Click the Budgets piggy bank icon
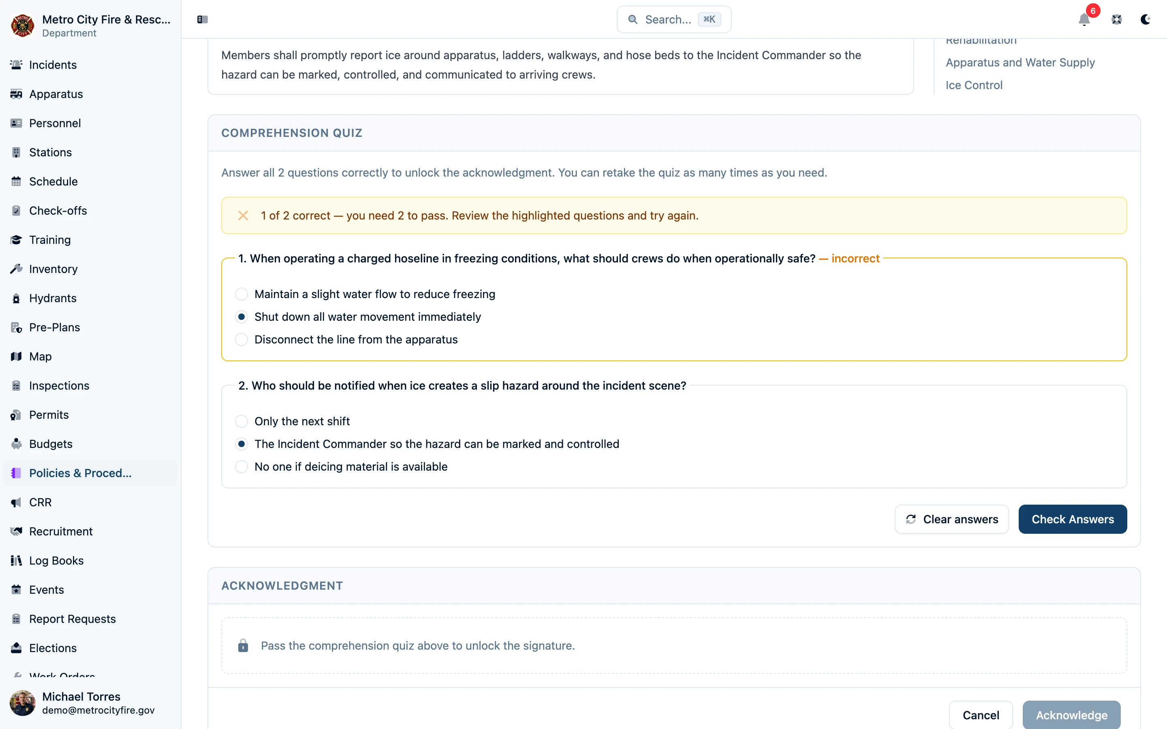 16,444
